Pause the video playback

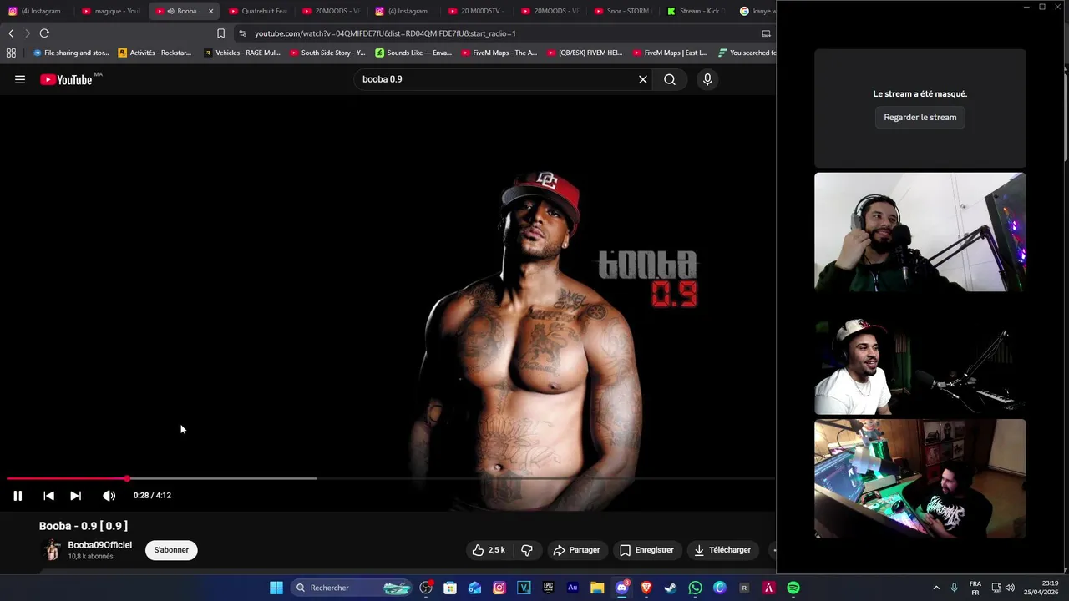[18, 496]
